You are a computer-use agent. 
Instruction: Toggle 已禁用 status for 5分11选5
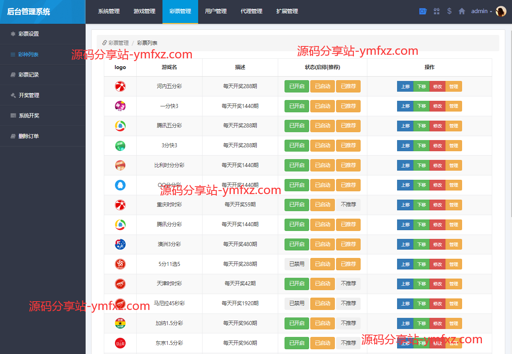tap(297, 264)
